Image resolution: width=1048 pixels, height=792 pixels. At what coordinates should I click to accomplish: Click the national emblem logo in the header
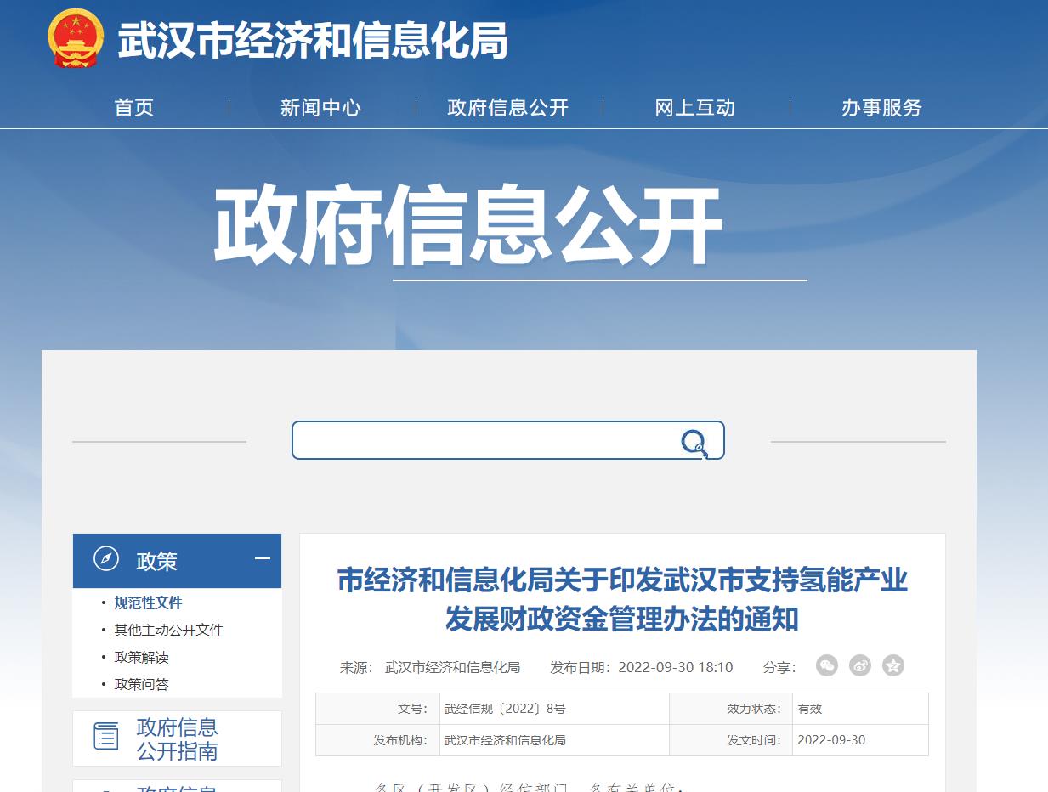[76, 40]
